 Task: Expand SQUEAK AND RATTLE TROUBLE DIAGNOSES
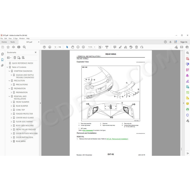pyautogui.click(x=11, y=75)
